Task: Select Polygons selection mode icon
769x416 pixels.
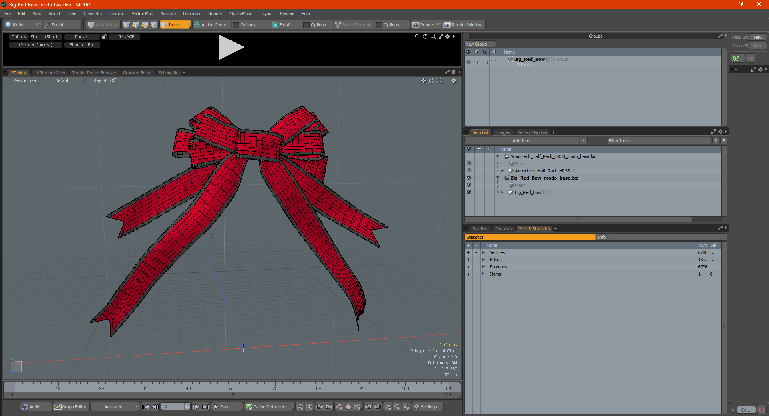Action: click(145, 25)
